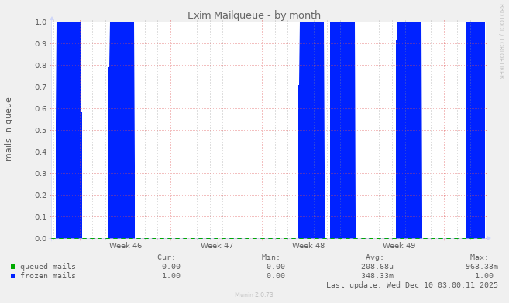509x303 pixels.
Task: Click the blue frozen mails legend swatch
Action: [13, 276]
